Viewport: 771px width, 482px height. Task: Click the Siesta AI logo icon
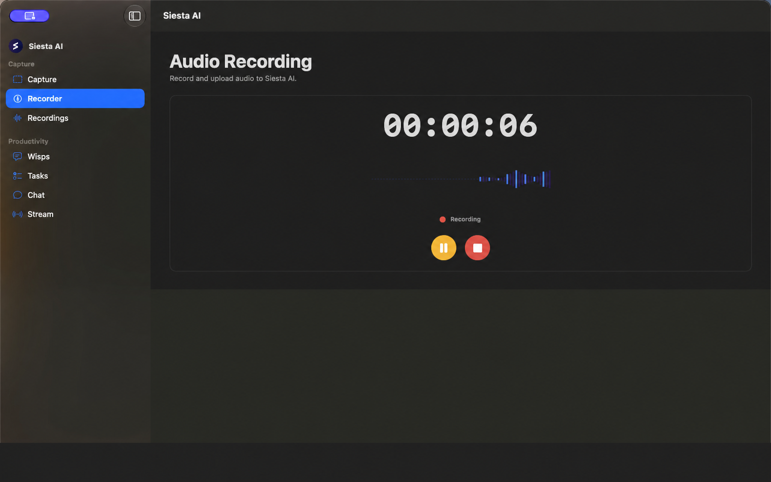(16, 46)
